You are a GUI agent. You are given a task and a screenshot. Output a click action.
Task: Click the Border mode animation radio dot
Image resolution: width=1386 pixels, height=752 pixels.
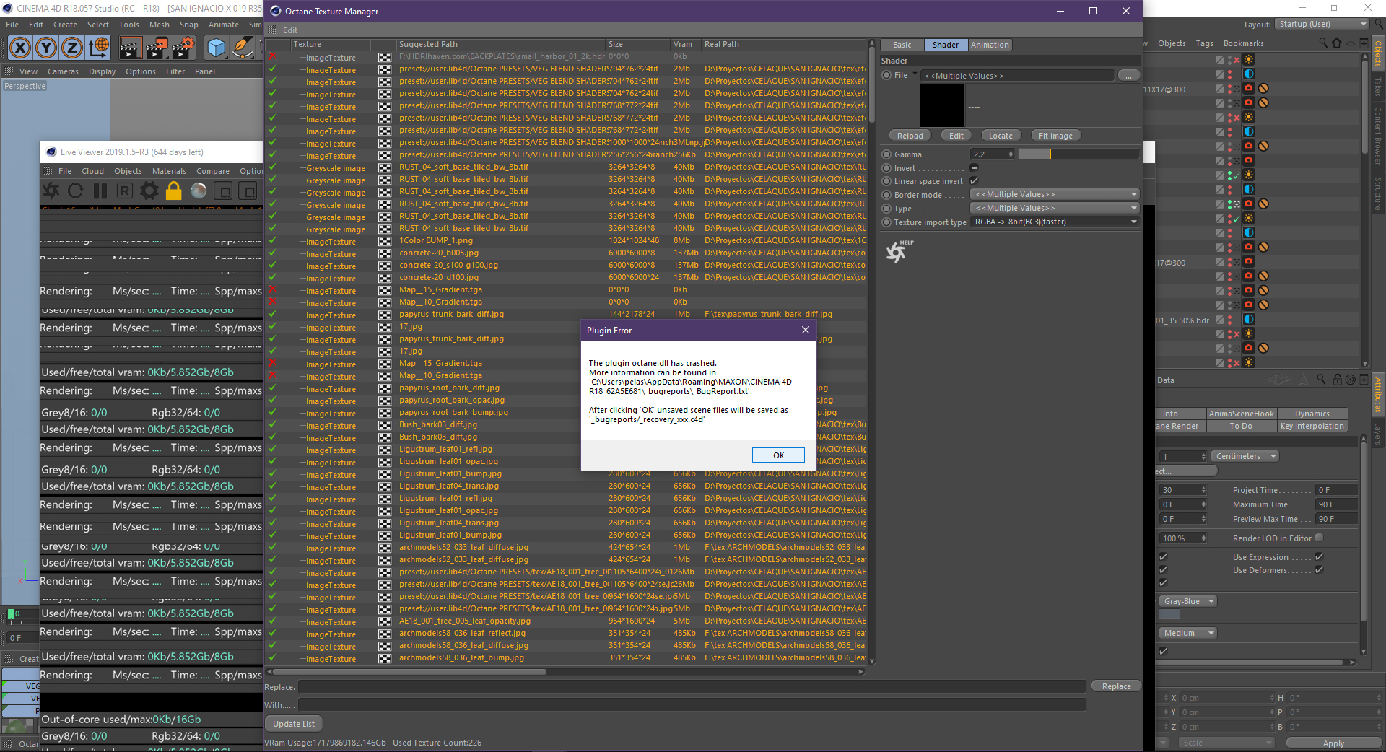point(886,195)
